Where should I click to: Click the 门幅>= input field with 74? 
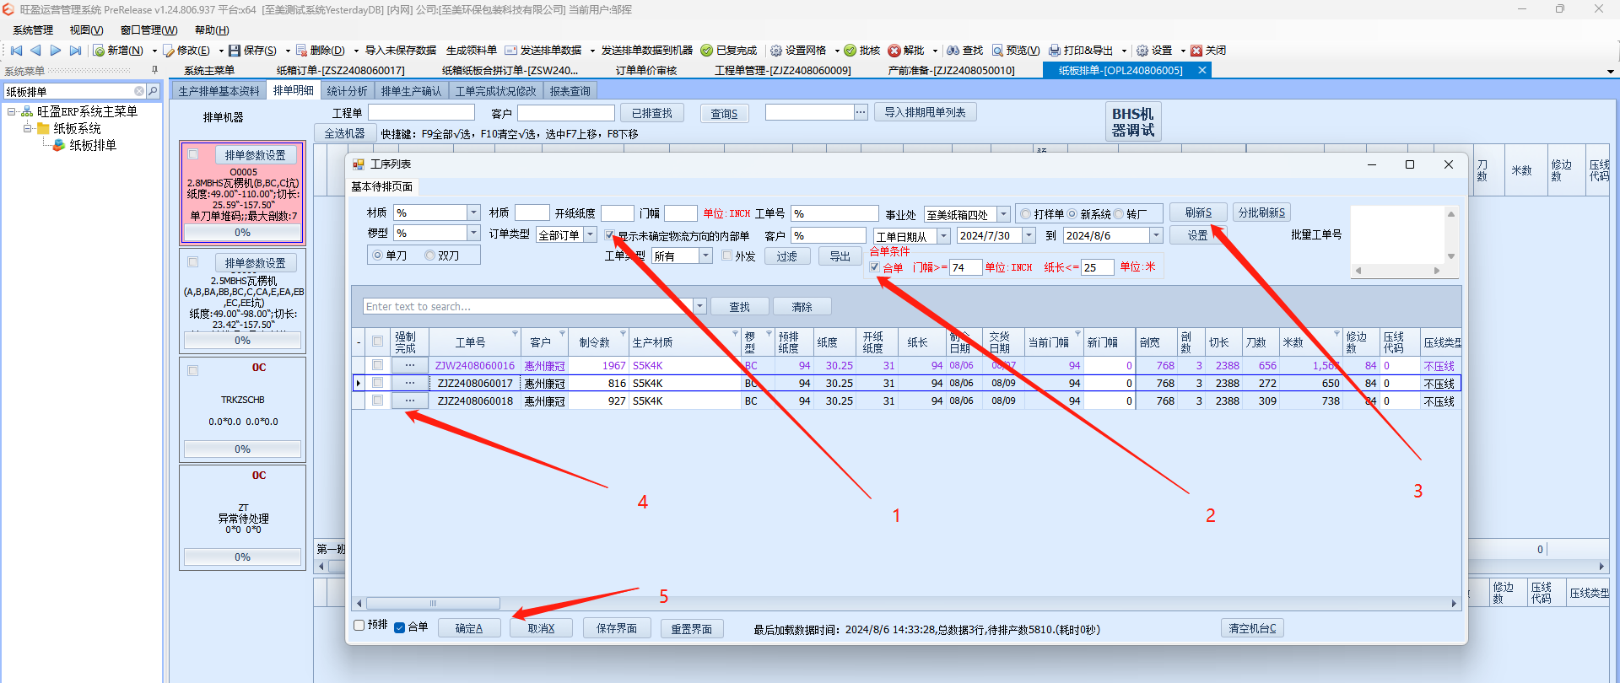[965, 267]
